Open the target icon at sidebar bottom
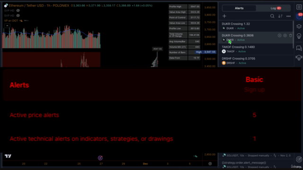The height and width of the screenshot is (170, 303). click(299, 159)
